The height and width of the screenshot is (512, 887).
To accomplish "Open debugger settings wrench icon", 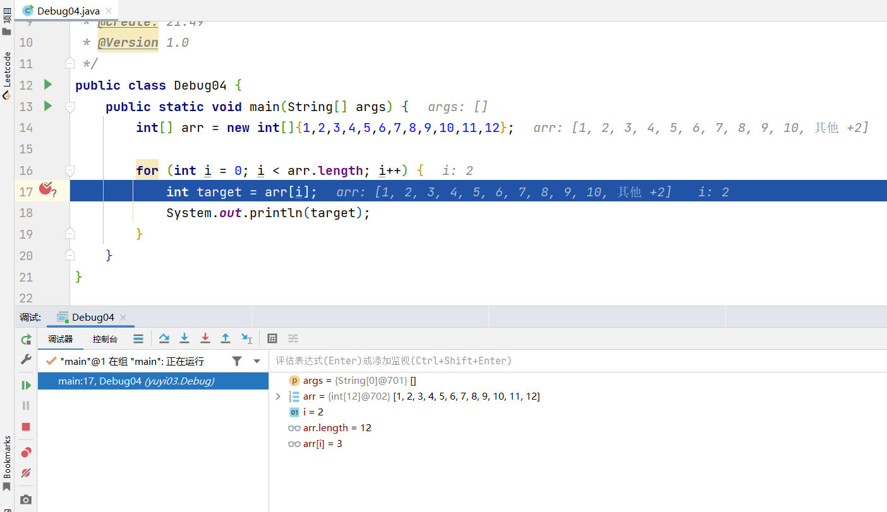I will (x=26, y=359).
